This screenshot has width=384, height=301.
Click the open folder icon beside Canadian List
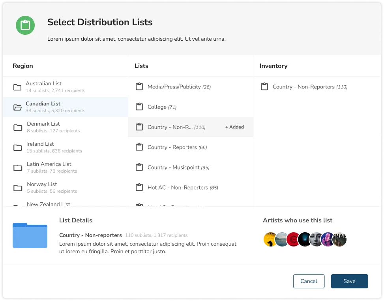(17, 107)
